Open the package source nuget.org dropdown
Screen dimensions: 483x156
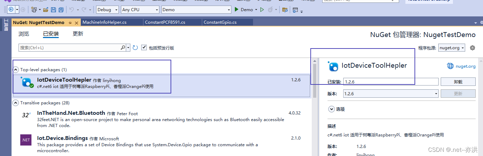click(452, 48)
